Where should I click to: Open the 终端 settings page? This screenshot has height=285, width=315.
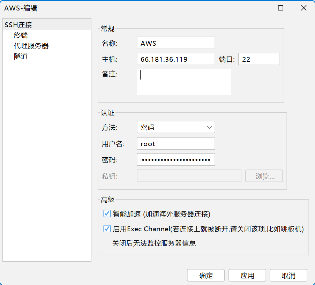coord(21,35)
